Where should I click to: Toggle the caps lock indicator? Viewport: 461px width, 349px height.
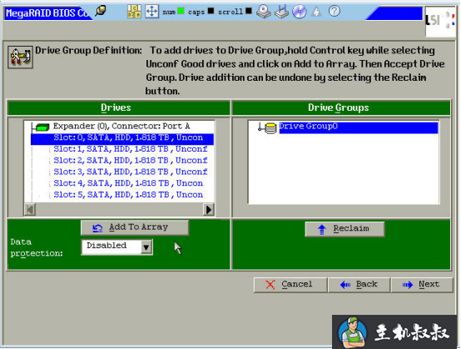tap(211, 11)
